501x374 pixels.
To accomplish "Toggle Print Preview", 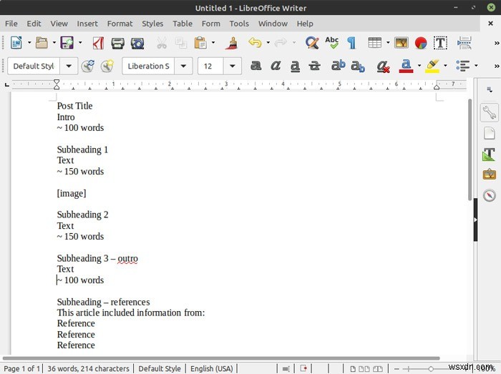I will tap(137, 44).
